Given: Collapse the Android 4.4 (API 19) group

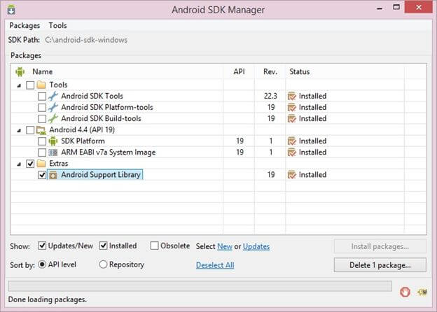Looking at the screenshot, I should [18, 129].
